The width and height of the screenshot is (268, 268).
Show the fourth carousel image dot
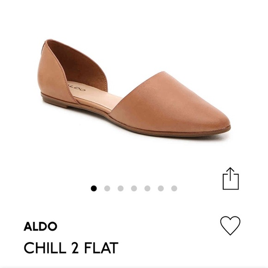pyautogui.click(x=134, y=189)
